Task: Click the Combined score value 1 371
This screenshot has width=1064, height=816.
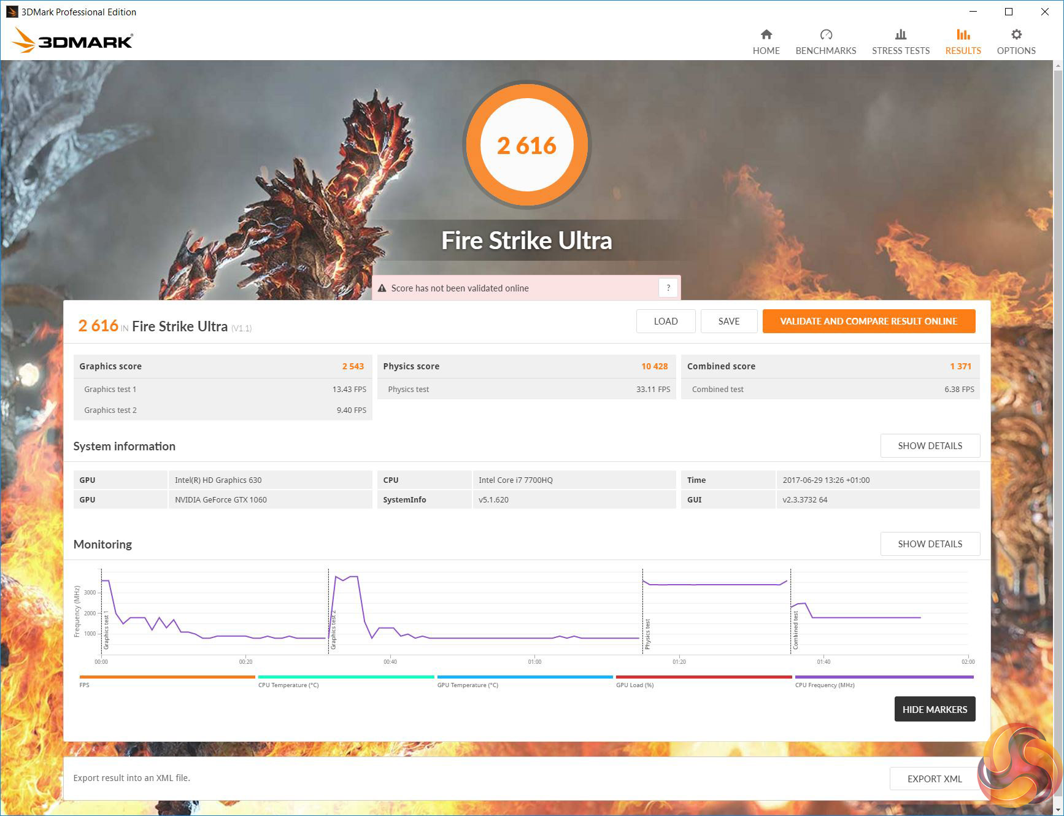Action: tap(961, 366)
